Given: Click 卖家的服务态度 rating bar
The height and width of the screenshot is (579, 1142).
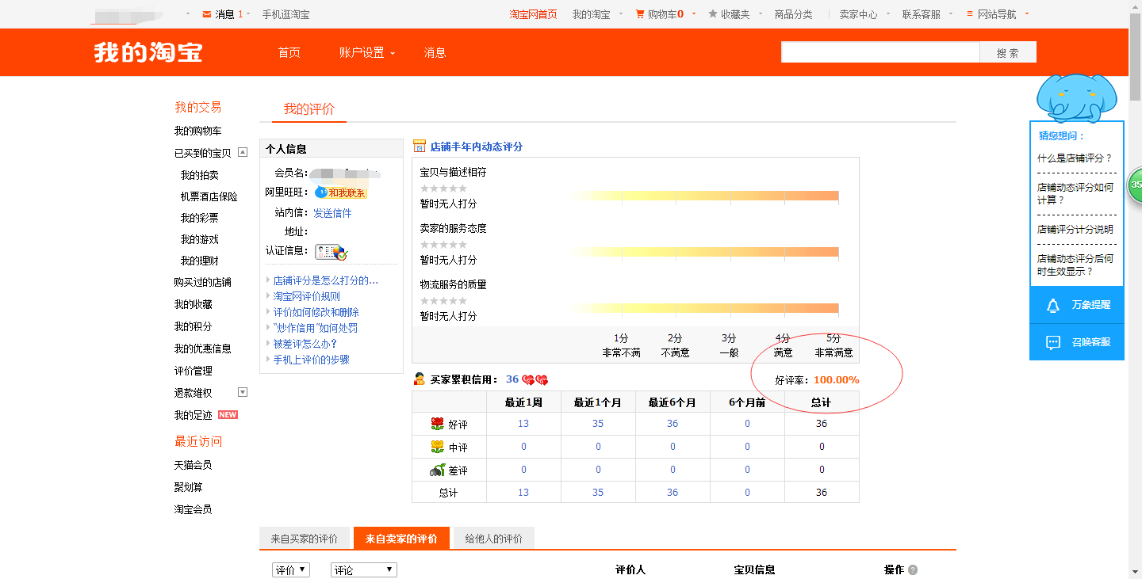Looking at the screenshot, I should click(x=704, y=252).
